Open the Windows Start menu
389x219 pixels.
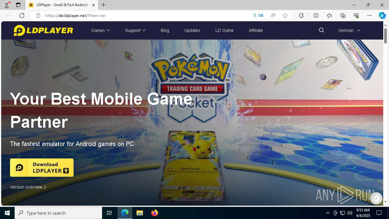[7, 213]
